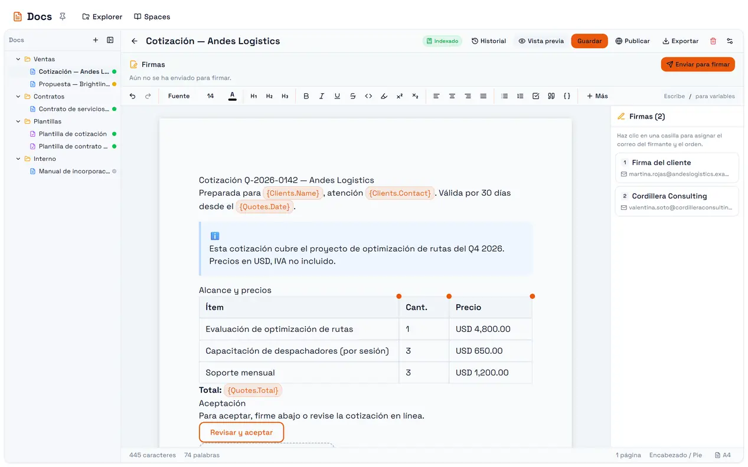This screenshot has width=748, height=467.
Task: Go back with the arrow beside the title
Action: tap(135, 41)
